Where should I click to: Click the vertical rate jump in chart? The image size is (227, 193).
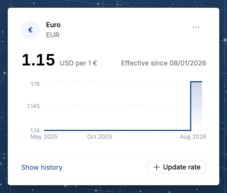[191, 106]
